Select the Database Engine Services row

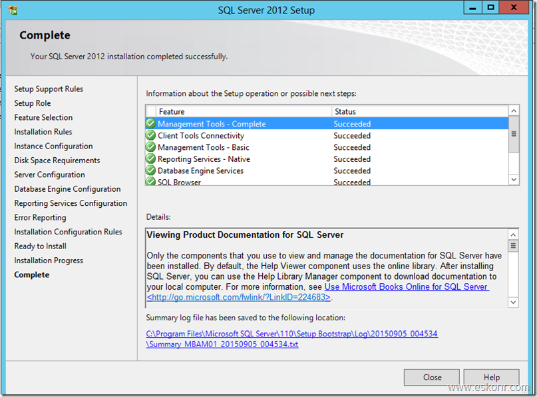point(327,171)
